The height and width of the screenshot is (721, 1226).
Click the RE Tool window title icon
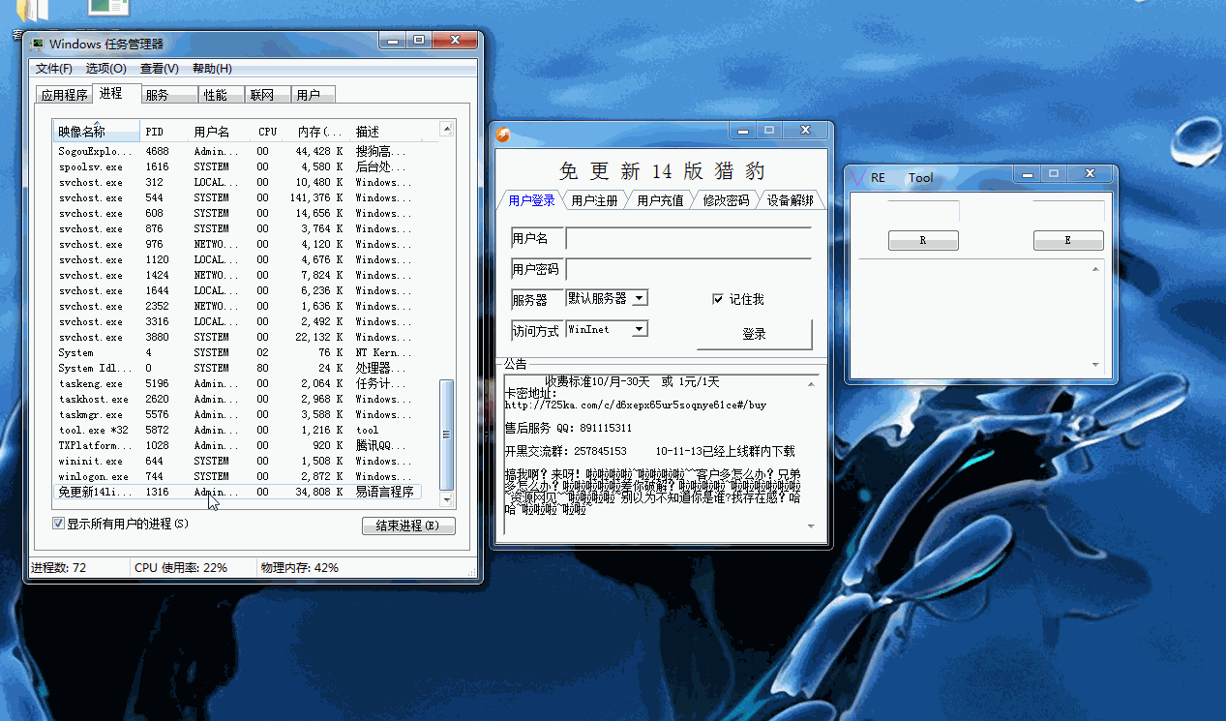point(857,177)
